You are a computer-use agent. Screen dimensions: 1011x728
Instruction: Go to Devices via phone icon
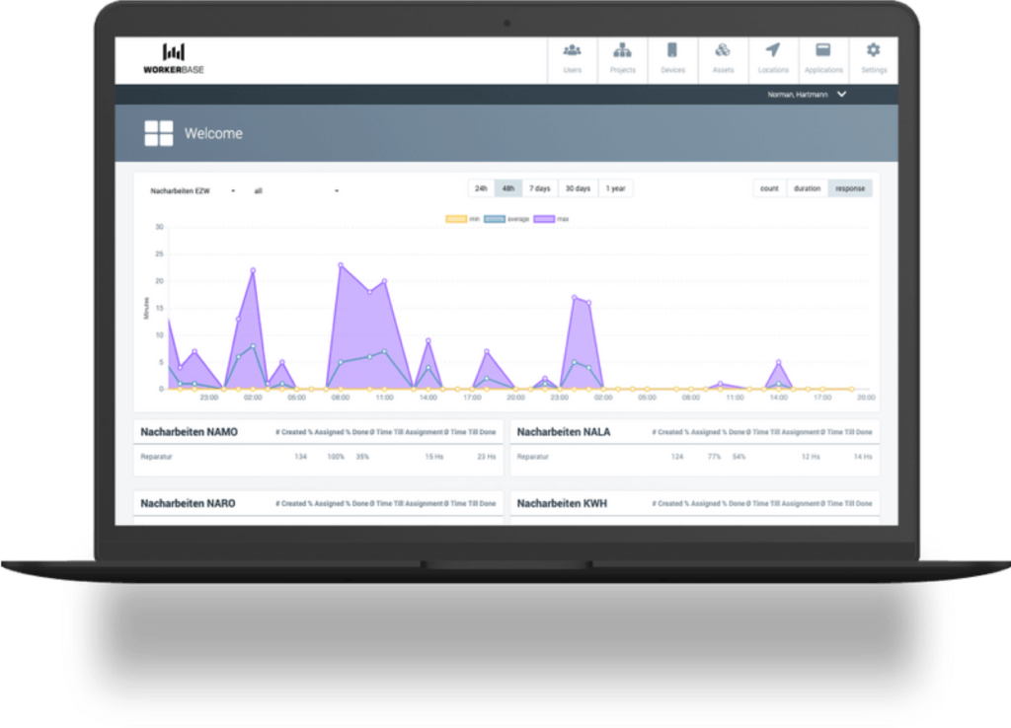point(672,50)
